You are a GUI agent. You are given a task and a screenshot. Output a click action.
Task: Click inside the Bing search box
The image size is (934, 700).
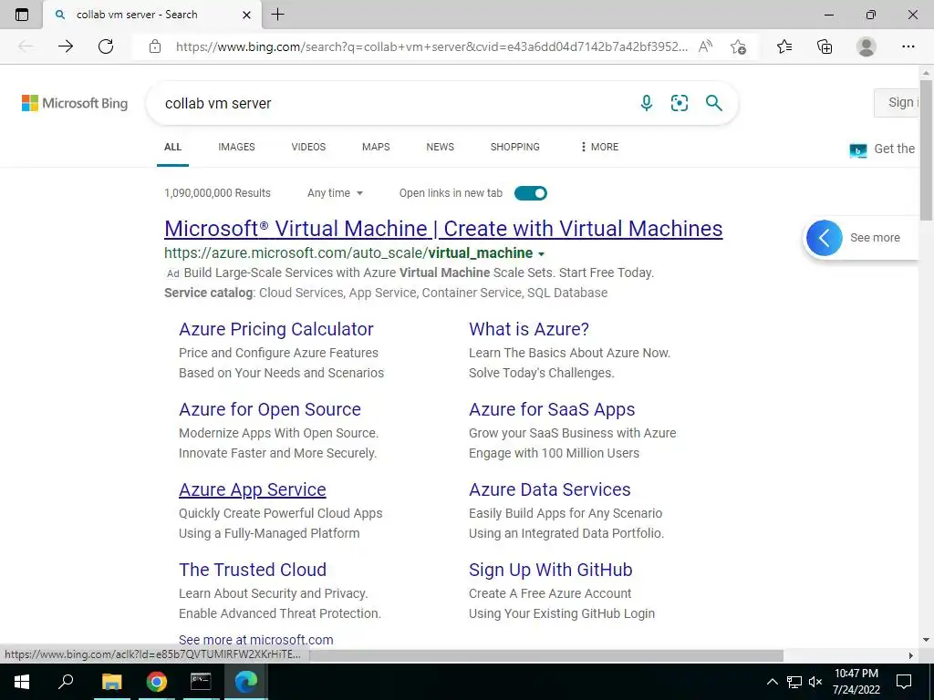pyautogui.click(x=393, y=103)
